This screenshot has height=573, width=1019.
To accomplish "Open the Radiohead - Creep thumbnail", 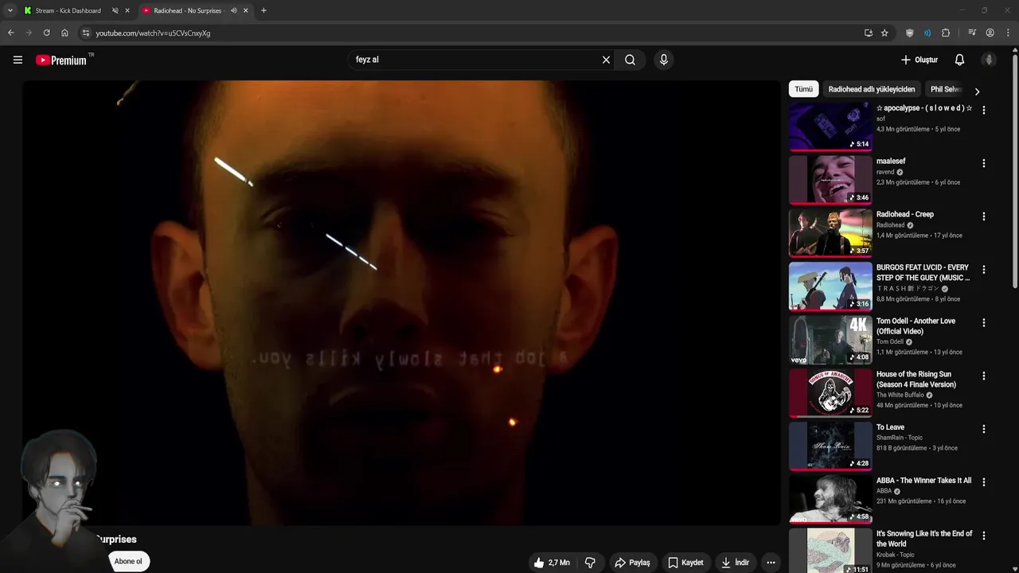I will click(x=830, y=233).
